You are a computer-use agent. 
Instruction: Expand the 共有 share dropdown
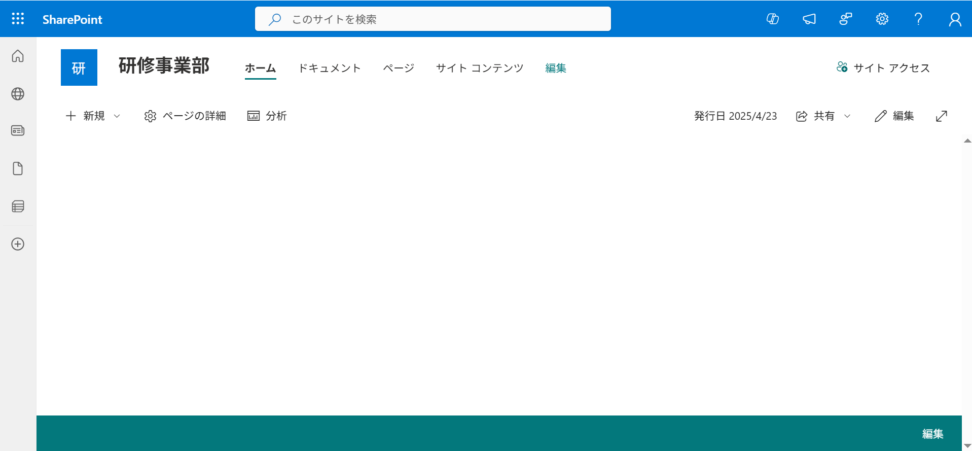[847, 116]
